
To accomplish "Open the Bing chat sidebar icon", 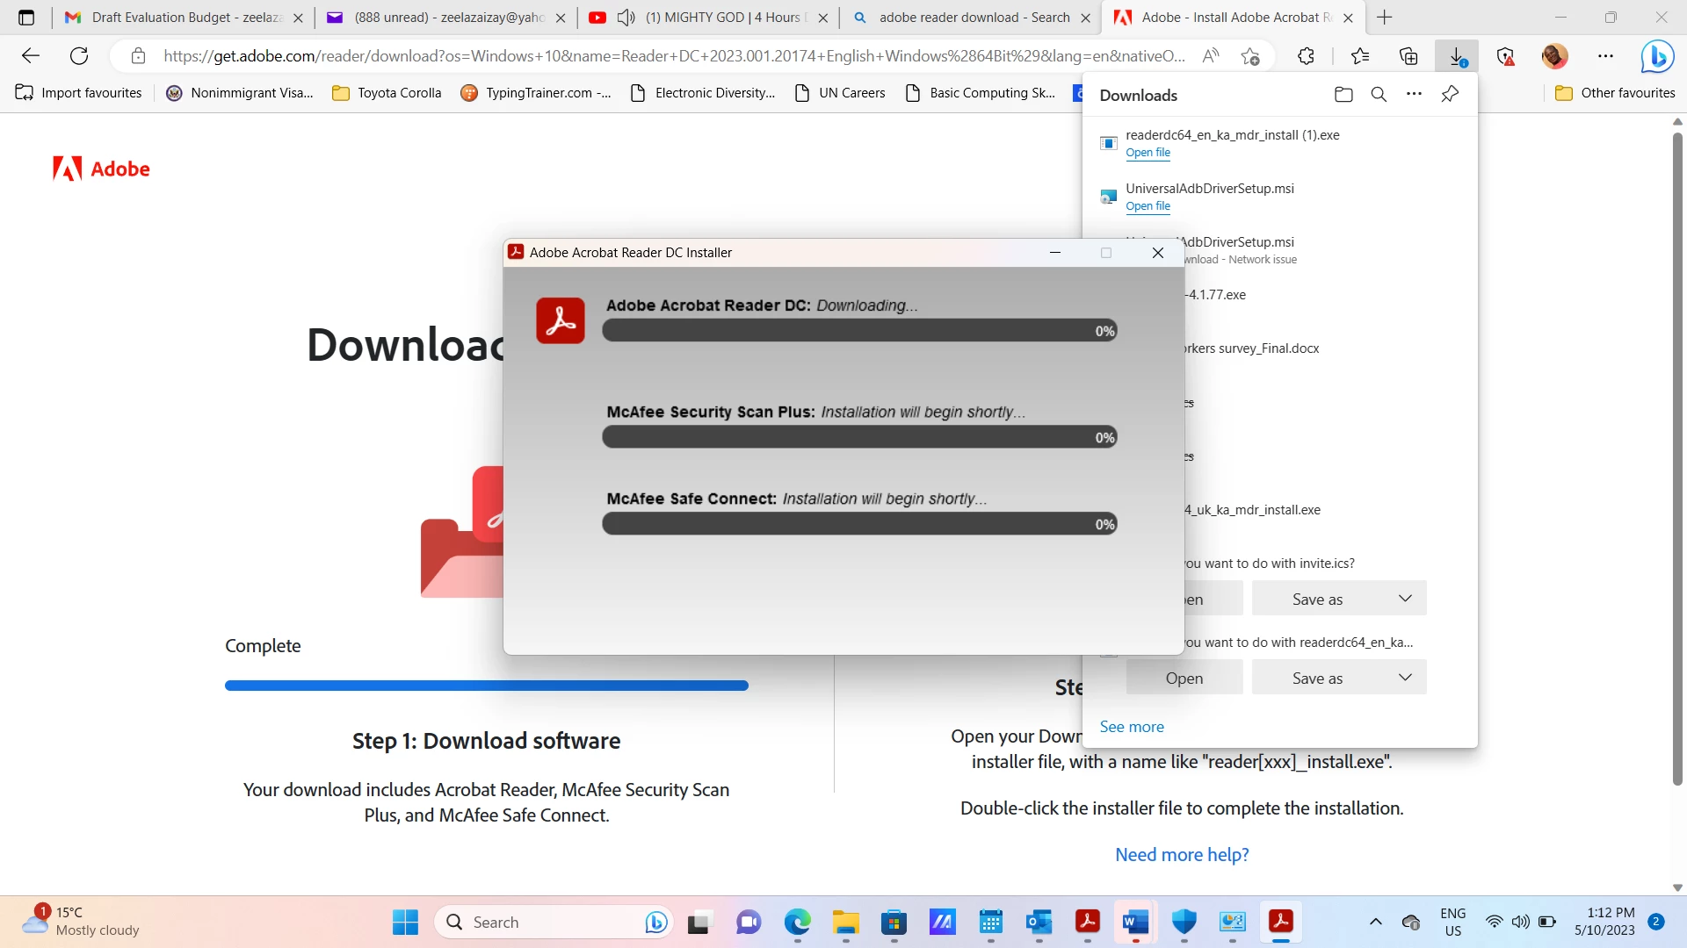I will (1656, 56).
